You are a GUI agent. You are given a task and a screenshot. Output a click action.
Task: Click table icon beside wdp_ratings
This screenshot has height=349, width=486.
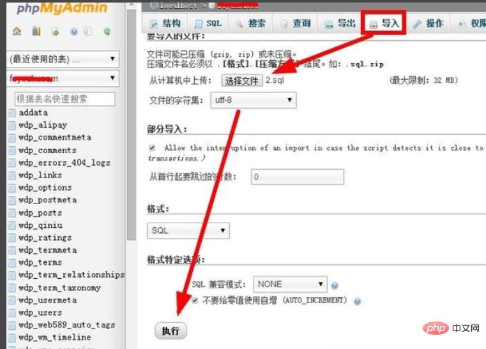[12, 238]
